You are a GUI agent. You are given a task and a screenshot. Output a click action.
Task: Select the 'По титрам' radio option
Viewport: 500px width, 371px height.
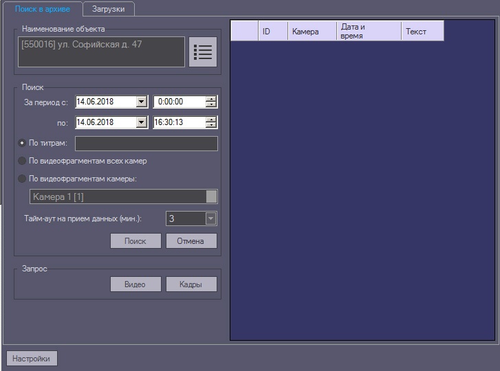[22, 143]
